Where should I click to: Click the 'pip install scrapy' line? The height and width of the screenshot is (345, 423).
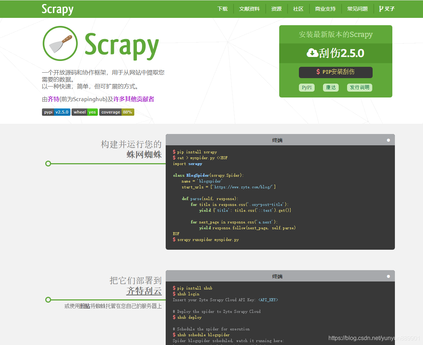195,152
